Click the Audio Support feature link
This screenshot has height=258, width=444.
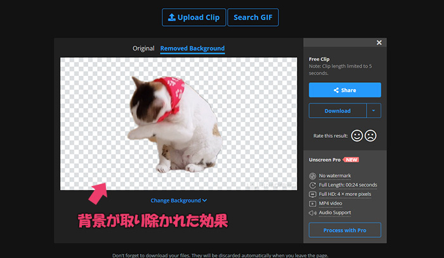335,212
